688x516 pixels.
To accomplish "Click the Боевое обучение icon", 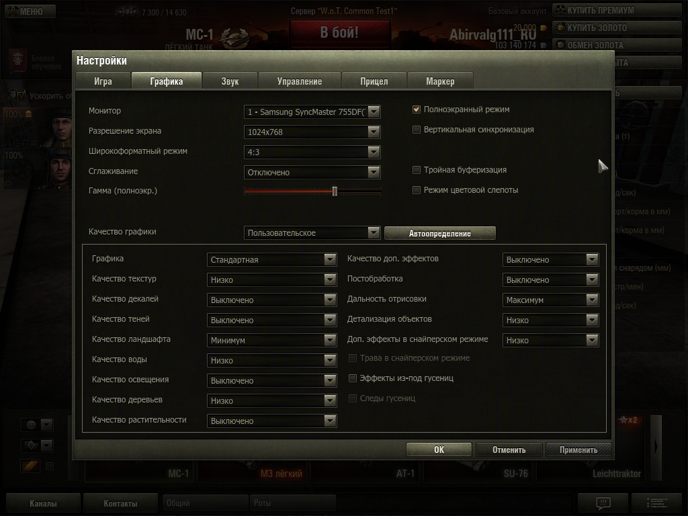I will click(17, 60).
